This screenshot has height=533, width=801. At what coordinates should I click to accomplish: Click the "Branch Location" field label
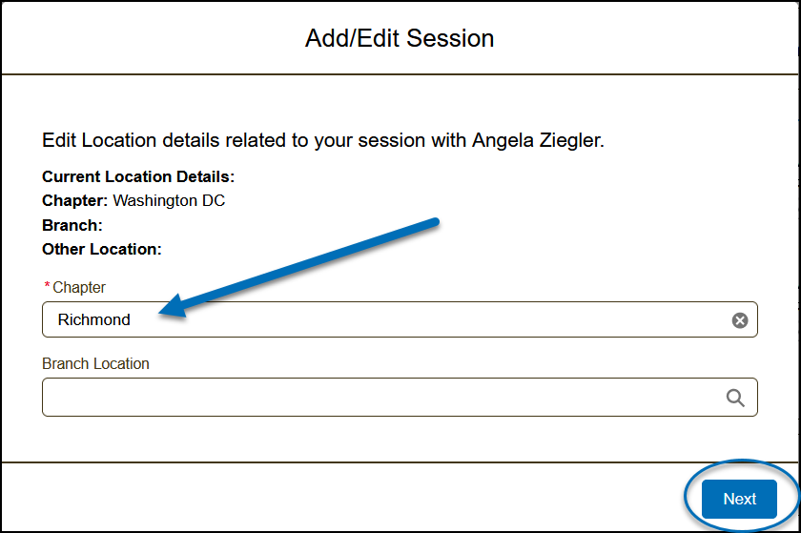pos(95,363)
